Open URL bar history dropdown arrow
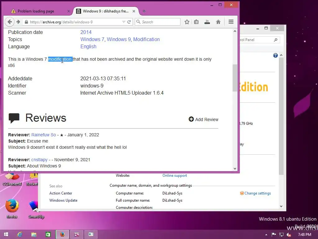This screenshot has width=318, height=239. (x=124, y=22)
